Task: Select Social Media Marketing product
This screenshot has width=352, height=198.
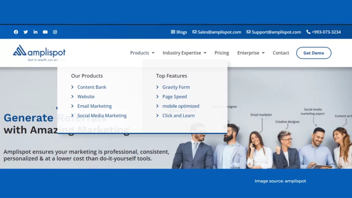Action: pyautogui.click(x=102, y=115)
